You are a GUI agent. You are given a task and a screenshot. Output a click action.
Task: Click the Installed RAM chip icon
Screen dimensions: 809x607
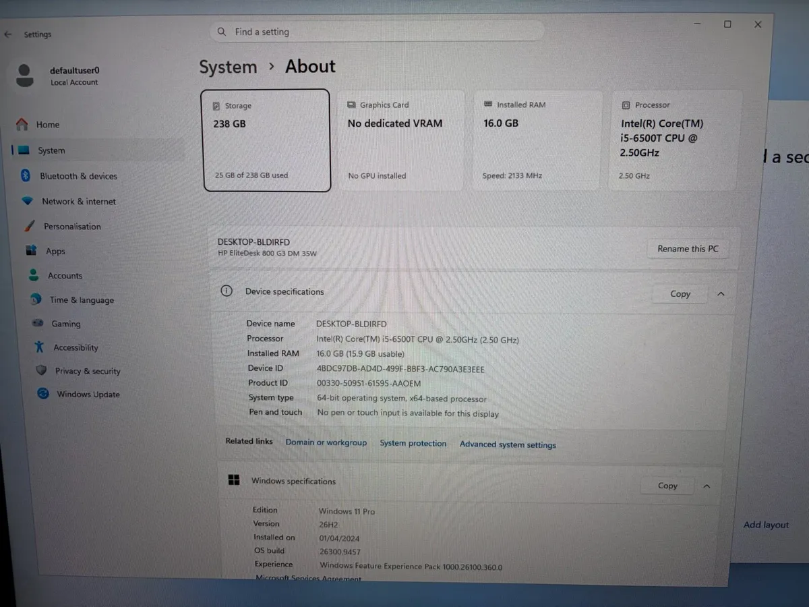pos(488,105)
